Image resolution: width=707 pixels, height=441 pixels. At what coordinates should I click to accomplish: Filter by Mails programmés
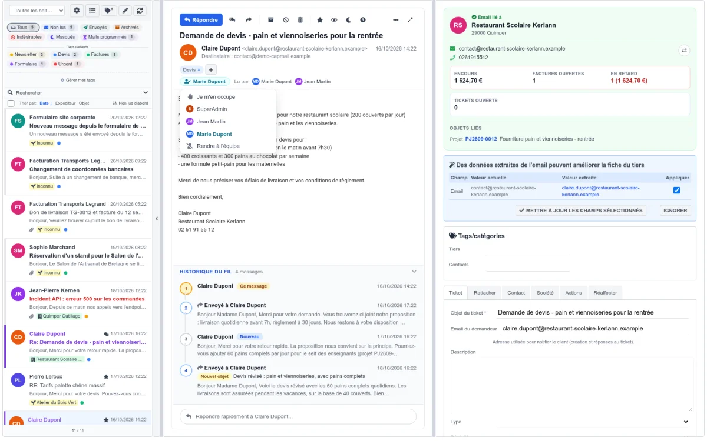pos(108,37)
